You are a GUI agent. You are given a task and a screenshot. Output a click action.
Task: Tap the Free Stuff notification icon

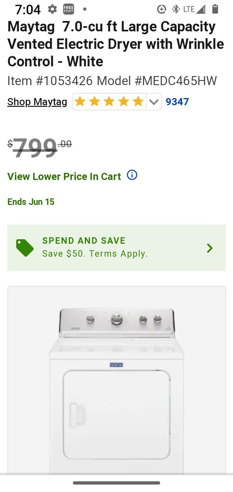coord(69,9)
